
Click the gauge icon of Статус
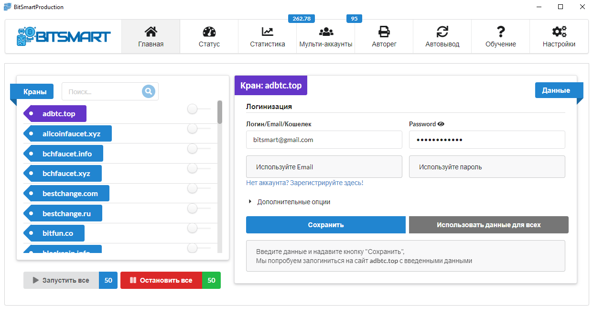click(209, 32)
